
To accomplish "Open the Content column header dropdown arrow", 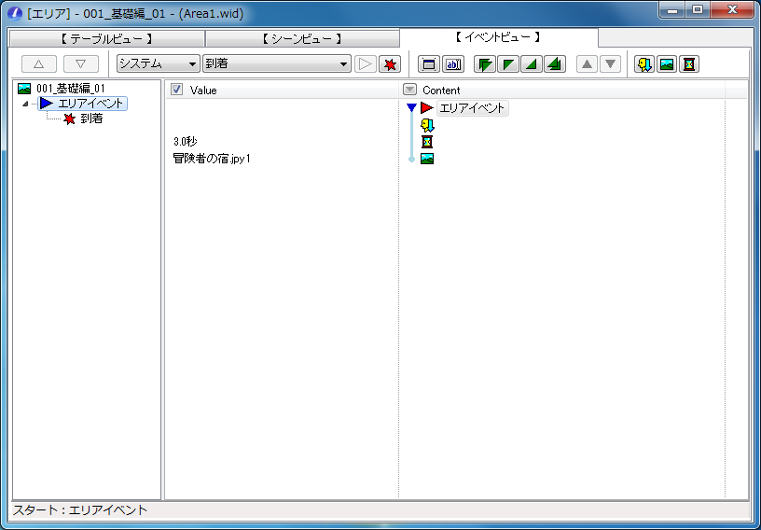I will pyautogui.click(x=410, y=90).
